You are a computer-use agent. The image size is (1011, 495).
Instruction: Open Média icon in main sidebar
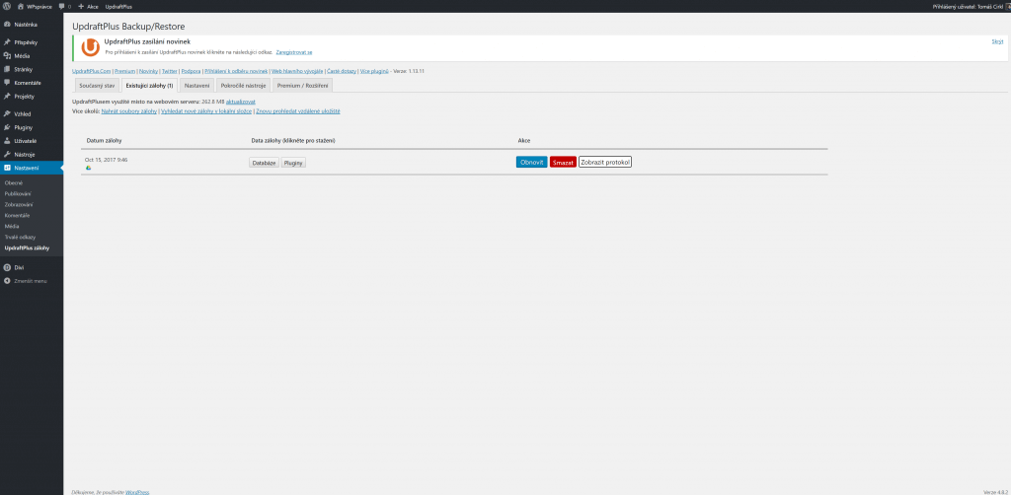[x=7, y=56]
